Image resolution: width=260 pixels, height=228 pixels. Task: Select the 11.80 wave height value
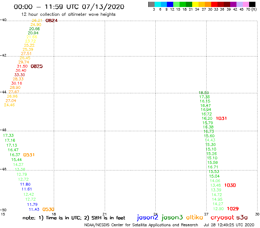[25, 184]
